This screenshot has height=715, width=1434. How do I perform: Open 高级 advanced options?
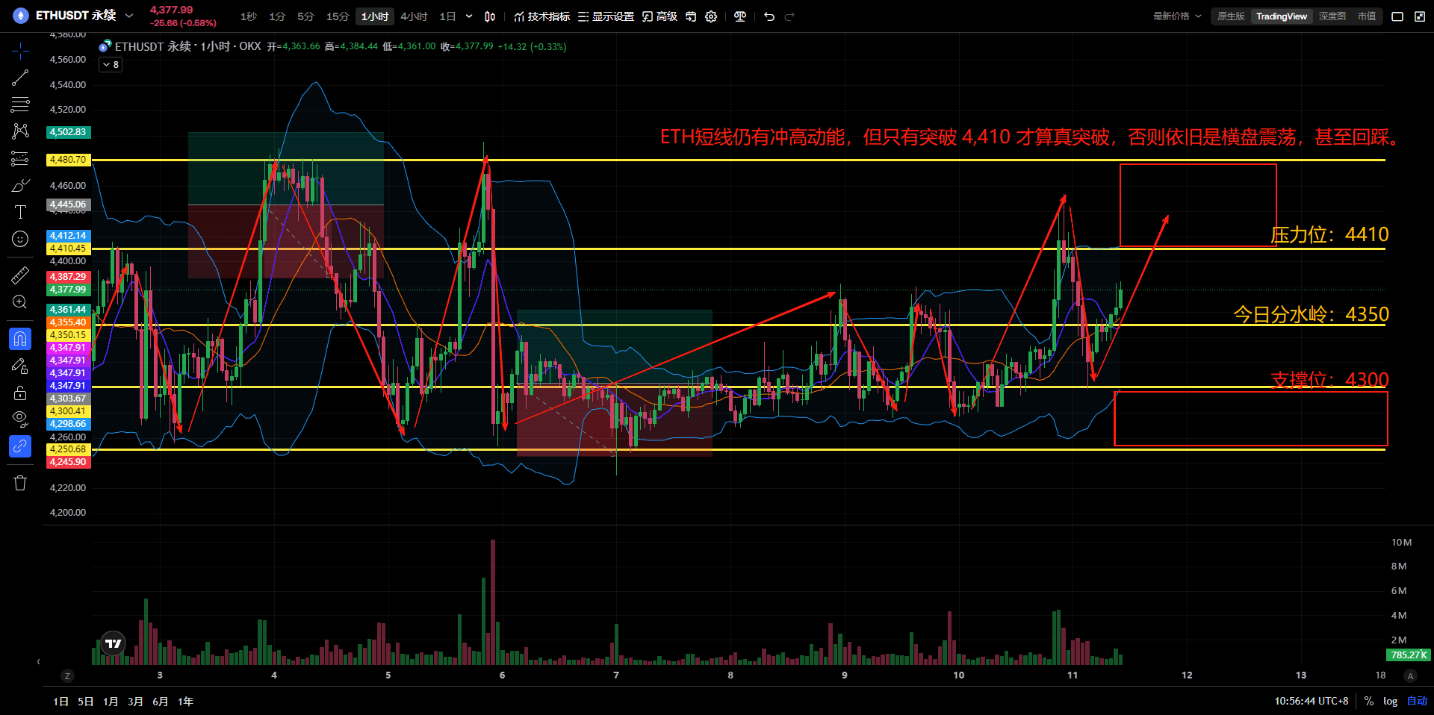pos(659,16)
